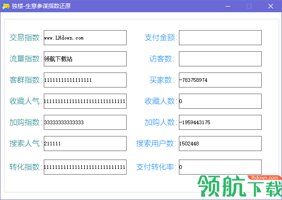282x200 pixels.
Task: Click the 买家数 output field
Action: click(220, 80)
